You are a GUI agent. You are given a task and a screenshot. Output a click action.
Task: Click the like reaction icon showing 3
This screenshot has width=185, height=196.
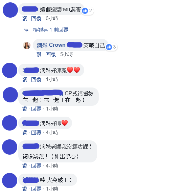[109, 47]
